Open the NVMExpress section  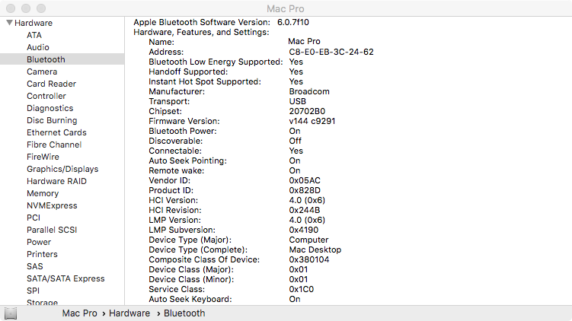52,205
